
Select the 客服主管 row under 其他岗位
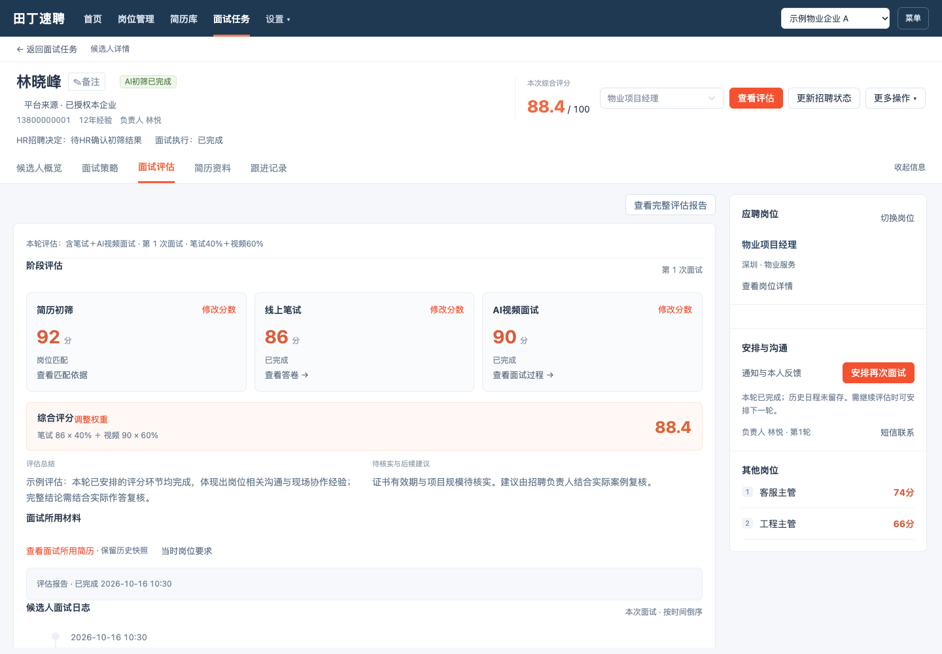828,492
